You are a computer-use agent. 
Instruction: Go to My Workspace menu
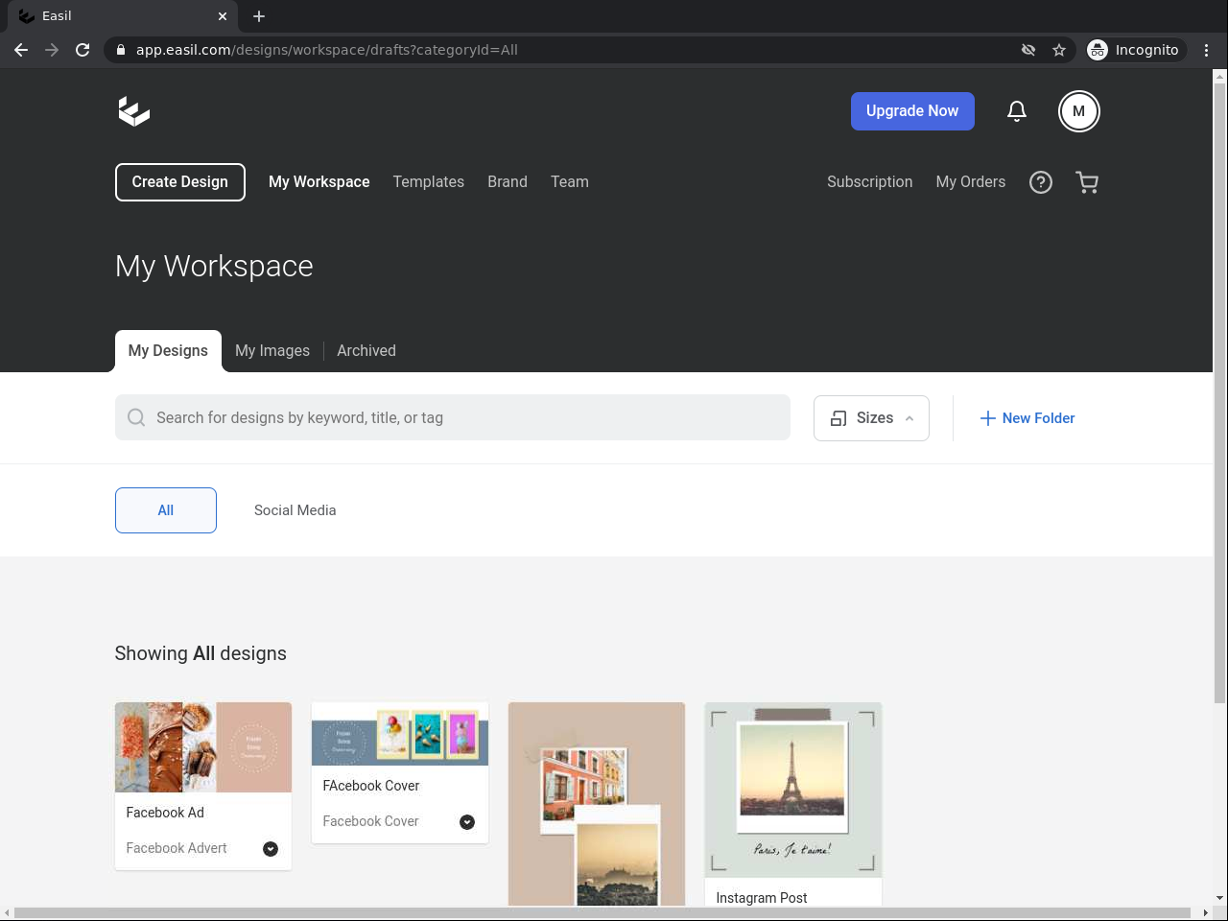click(x=319, y=182)
